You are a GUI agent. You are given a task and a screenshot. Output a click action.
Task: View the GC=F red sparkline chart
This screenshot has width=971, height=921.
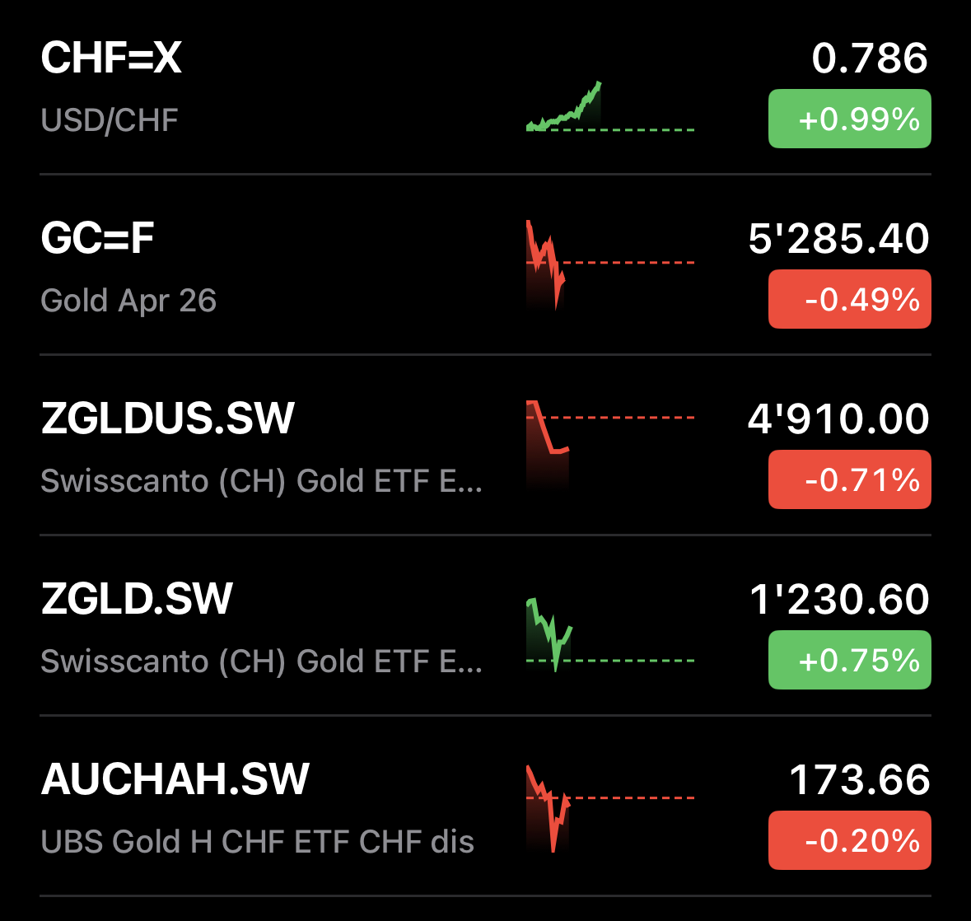pos(546,264)
